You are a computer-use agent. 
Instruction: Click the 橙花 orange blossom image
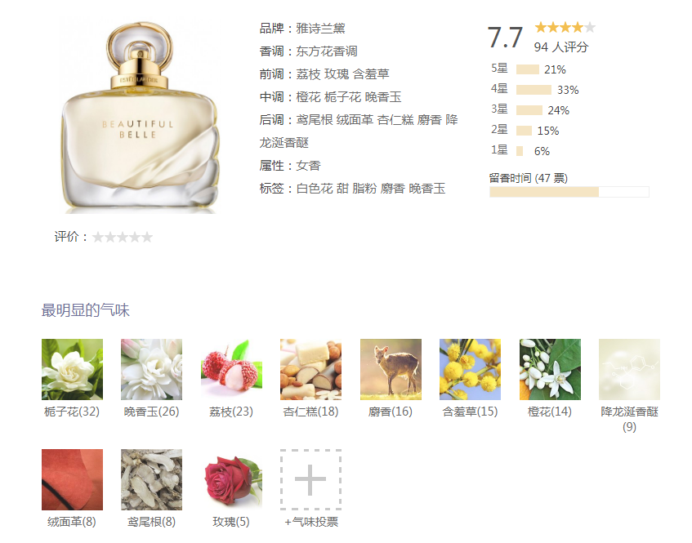pos(550,369)
